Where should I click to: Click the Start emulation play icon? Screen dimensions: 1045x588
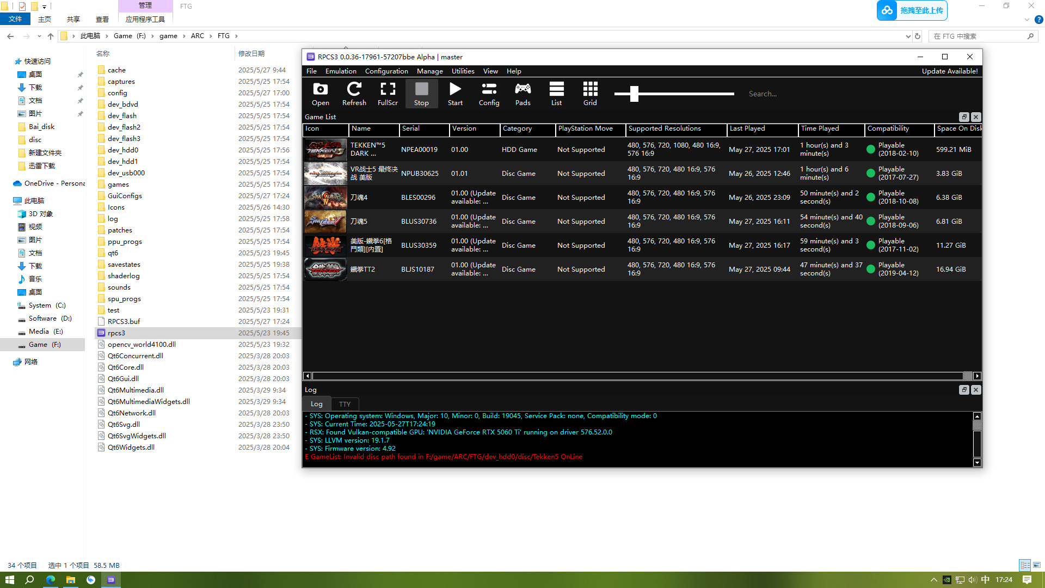click(455, 94)
